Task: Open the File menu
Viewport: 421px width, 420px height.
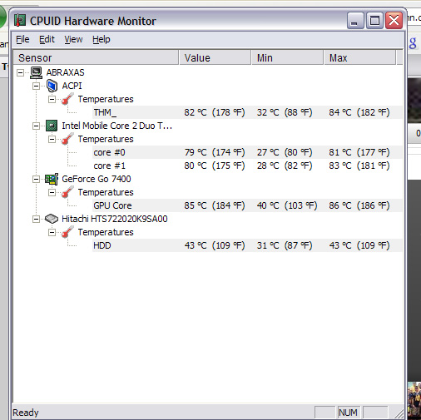Action: click(22, 39)
